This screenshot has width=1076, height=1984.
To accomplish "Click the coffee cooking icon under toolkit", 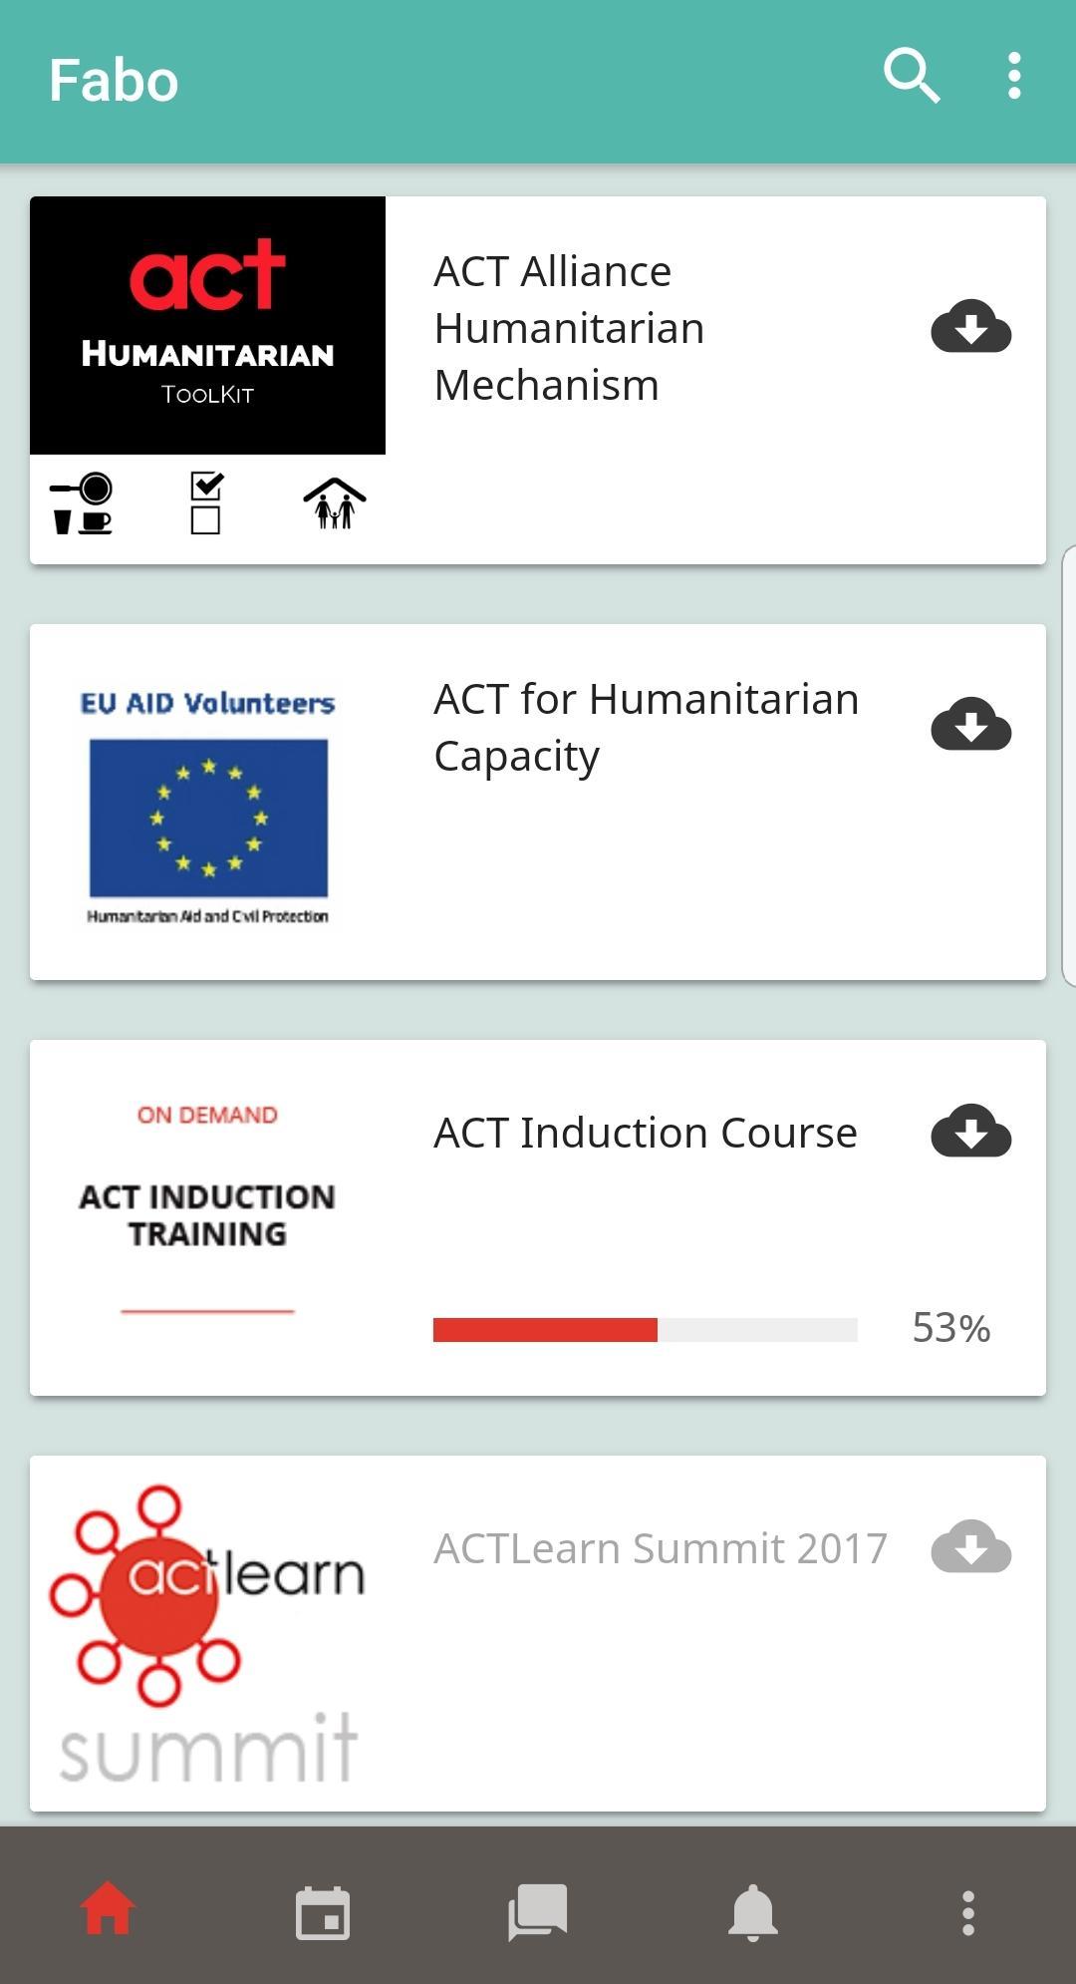I will click(82, 503).
